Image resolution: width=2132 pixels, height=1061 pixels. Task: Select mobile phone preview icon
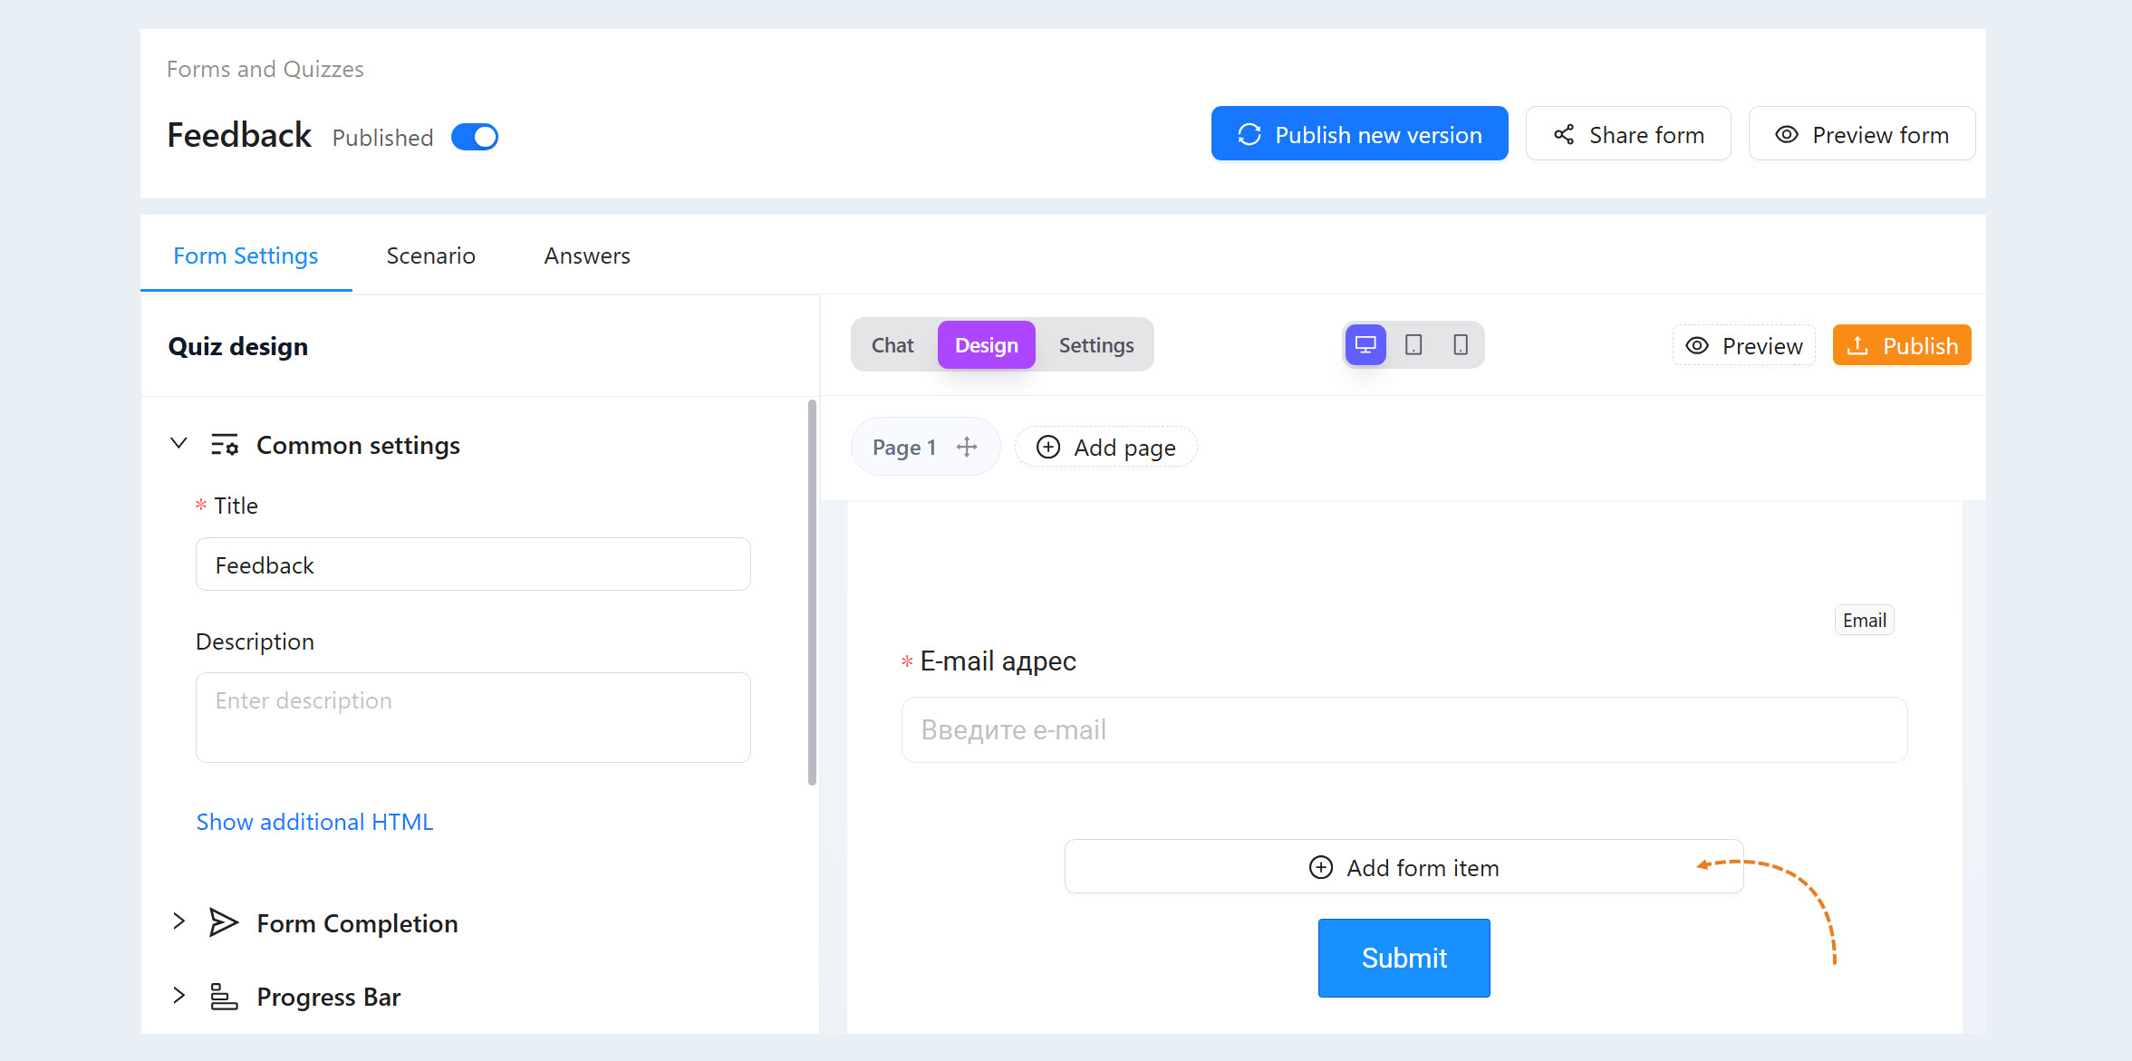click(1461, 345)
